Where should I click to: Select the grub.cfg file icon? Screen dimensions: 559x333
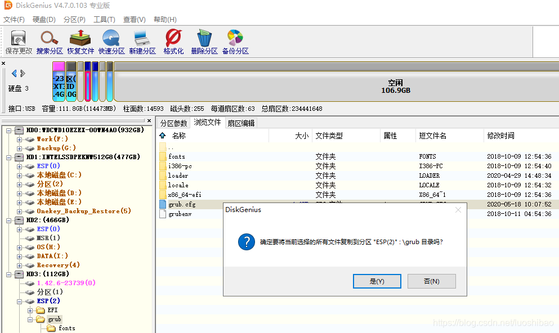click(x=163, y=204)
